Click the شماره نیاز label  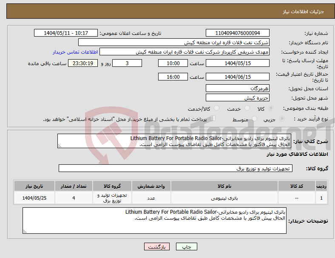point(316,33)
